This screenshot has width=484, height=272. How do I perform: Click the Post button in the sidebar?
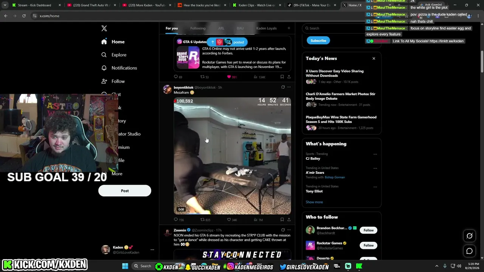tap(125, 191)
